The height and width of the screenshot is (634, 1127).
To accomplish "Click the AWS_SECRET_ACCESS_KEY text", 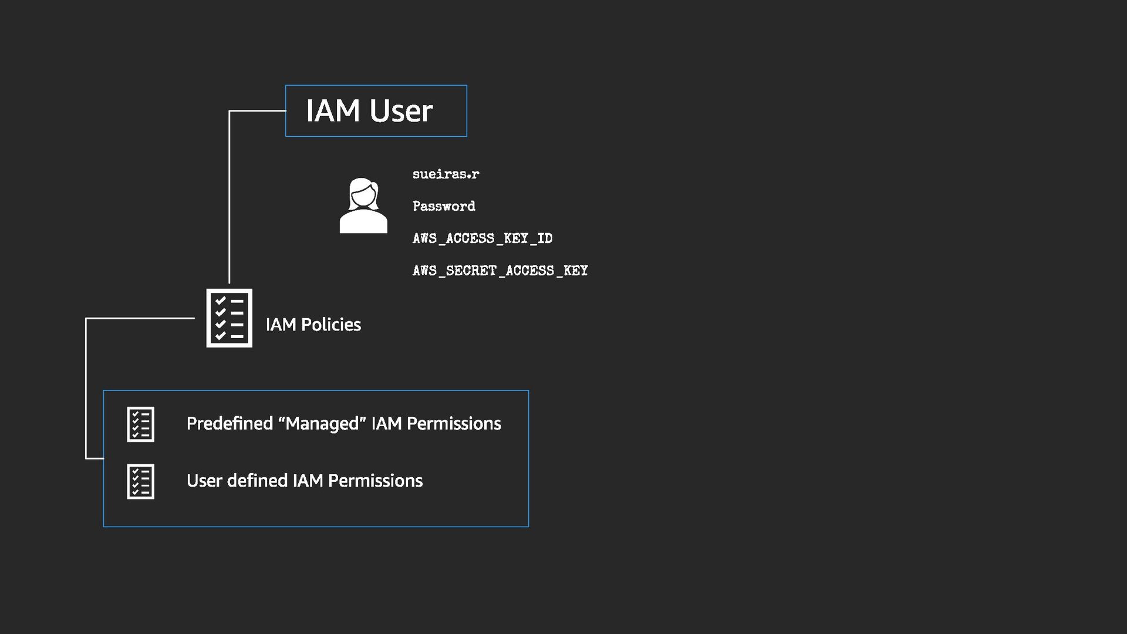I will point(500,271).
